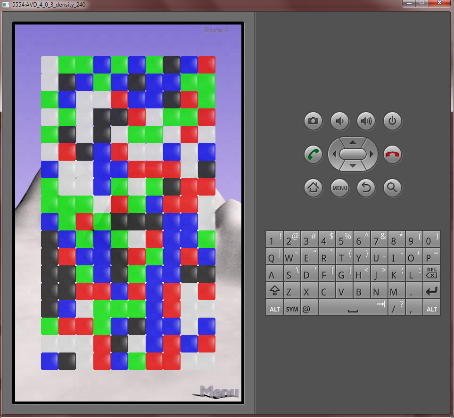Click the T key
Screen dimensions: 454x418
(x=344, y=256)
